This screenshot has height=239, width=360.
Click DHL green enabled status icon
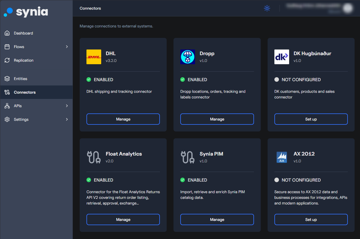tap(89, 79)
